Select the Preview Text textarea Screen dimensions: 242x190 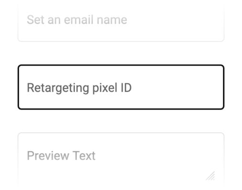click(121, 161)
